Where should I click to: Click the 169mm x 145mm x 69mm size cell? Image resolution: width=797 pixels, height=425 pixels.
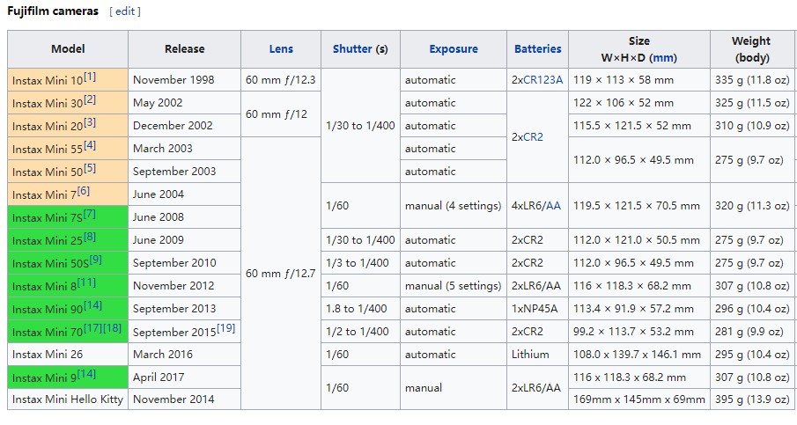pyautogui.click(x=639, y=399)
